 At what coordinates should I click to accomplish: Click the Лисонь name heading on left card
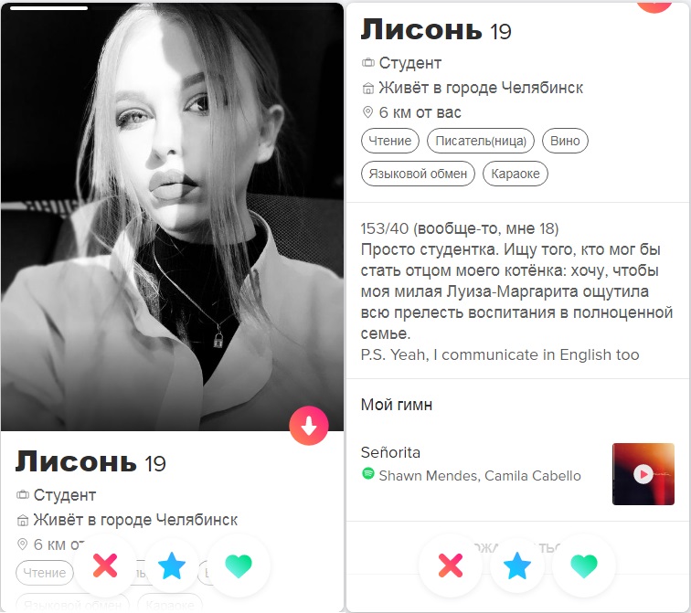click(76, 461)
